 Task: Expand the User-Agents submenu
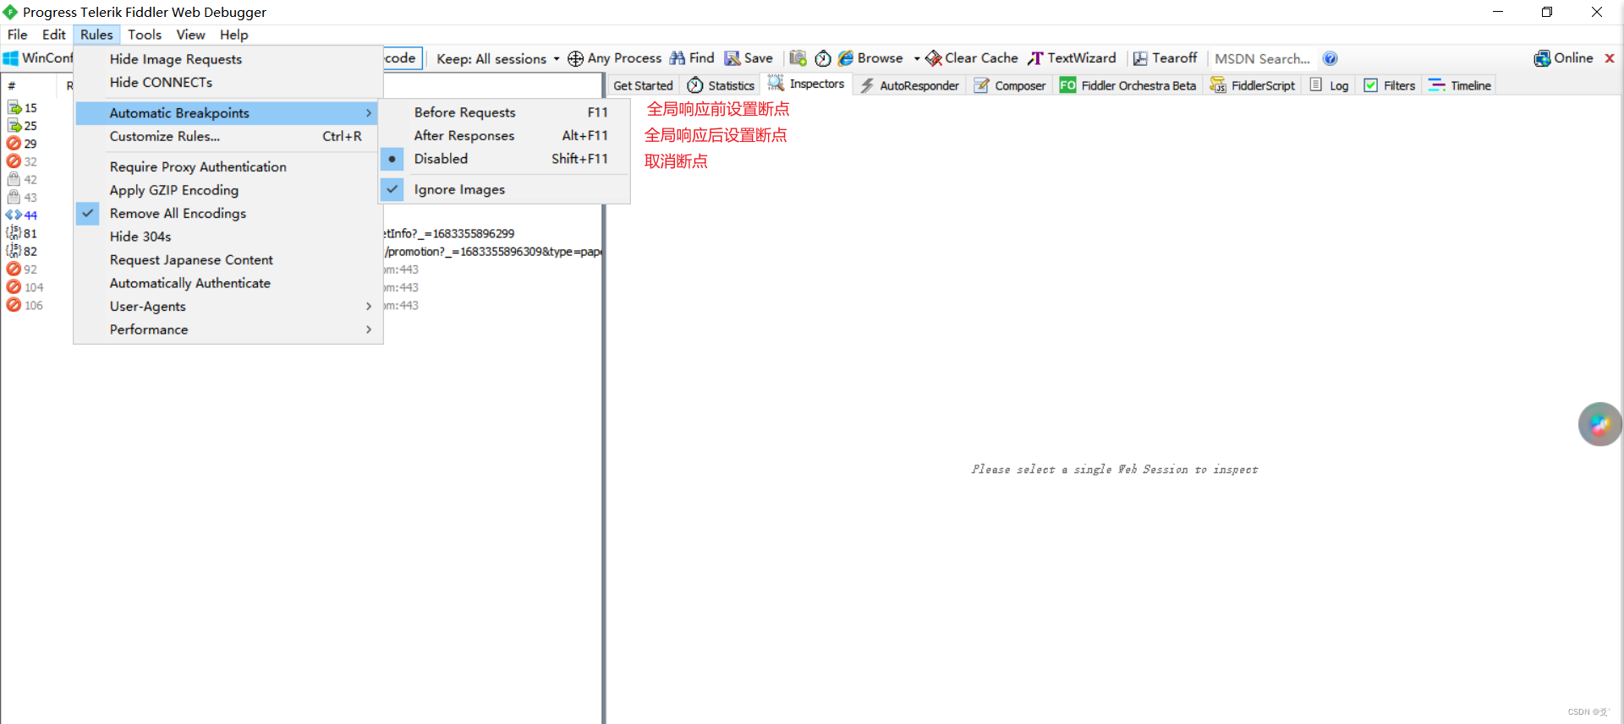tap(228, 307)
